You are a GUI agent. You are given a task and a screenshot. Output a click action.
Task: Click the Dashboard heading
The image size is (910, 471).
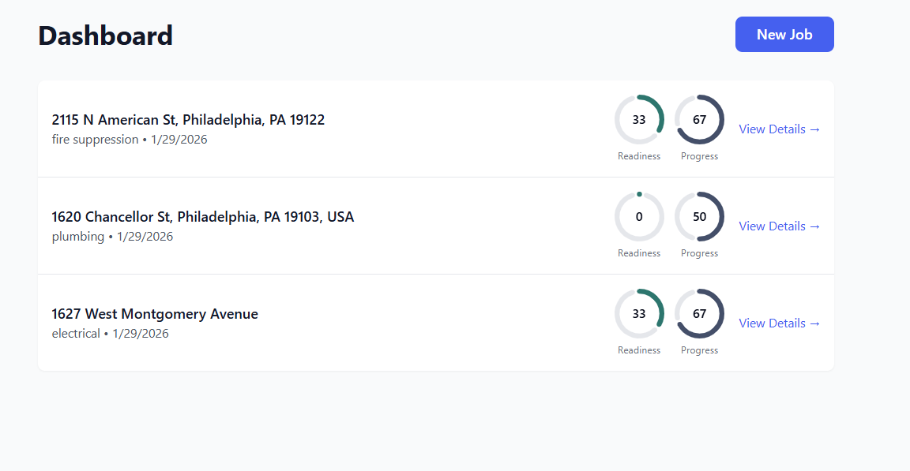pos(106,35)
